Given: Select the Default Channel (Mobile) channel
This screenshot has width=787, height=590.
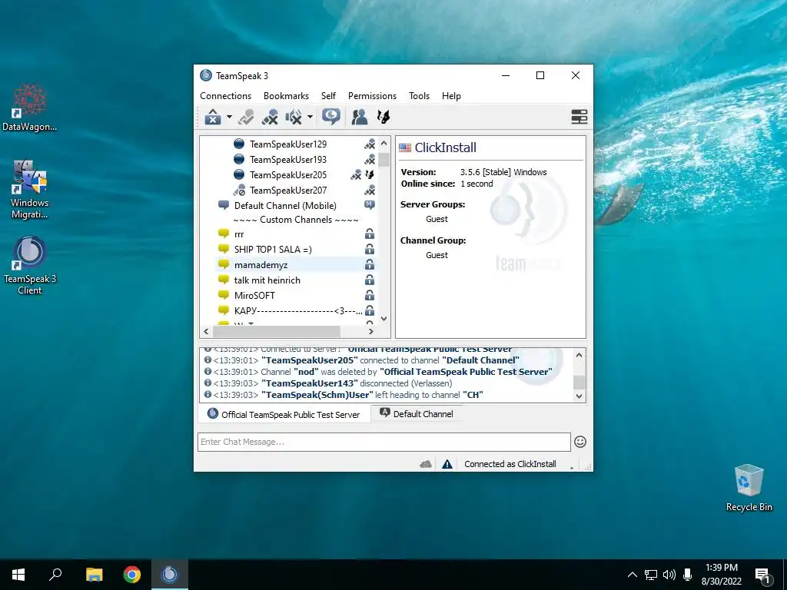Looking at the screenshot, I should [285, 206].
